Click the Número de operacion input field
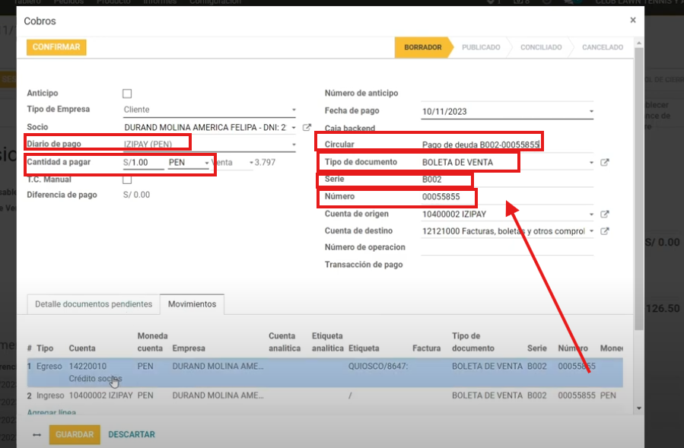Image resolution: width=684 pixels, height=448 pixels. pyautogui.click(x=506, y=248)
